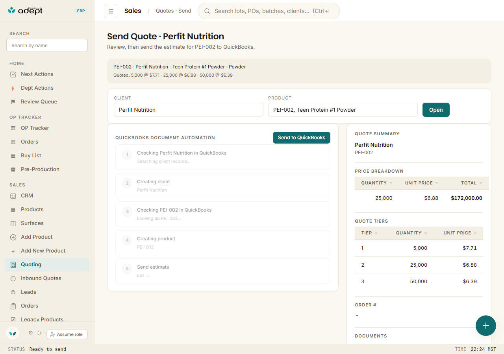Click the Quoting calculator icon
Image resolution: width=504 pixels, height=354 pixels.
coord(13,265)
